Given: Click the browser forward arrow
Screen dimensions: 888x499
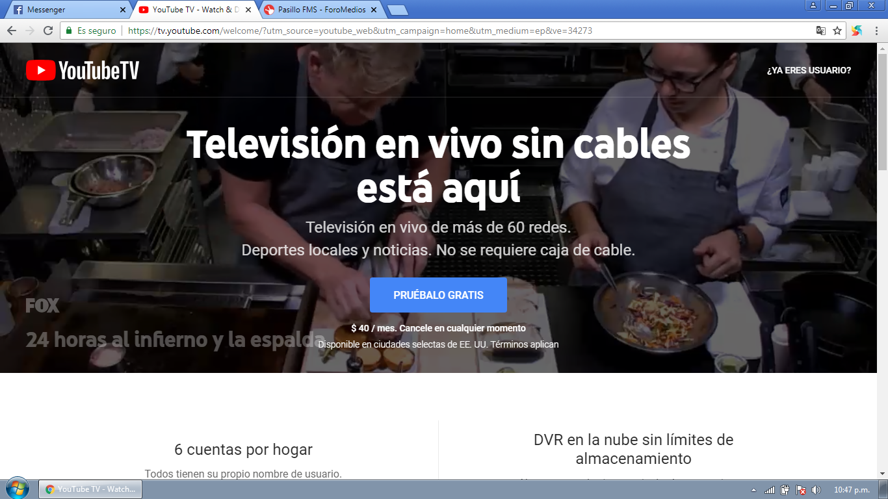Looking at the screenshot, I should coord(30,31).
